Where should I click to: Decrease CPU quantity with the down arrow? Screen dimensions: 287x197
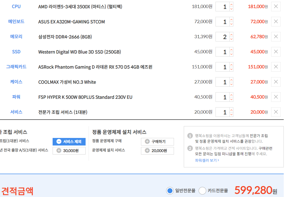coord(231,9)
